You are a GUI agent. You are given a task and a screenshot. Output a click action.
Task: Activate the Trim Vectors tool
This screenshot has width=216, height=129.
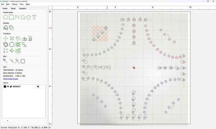pyautogui.click(x=17, y=61)
